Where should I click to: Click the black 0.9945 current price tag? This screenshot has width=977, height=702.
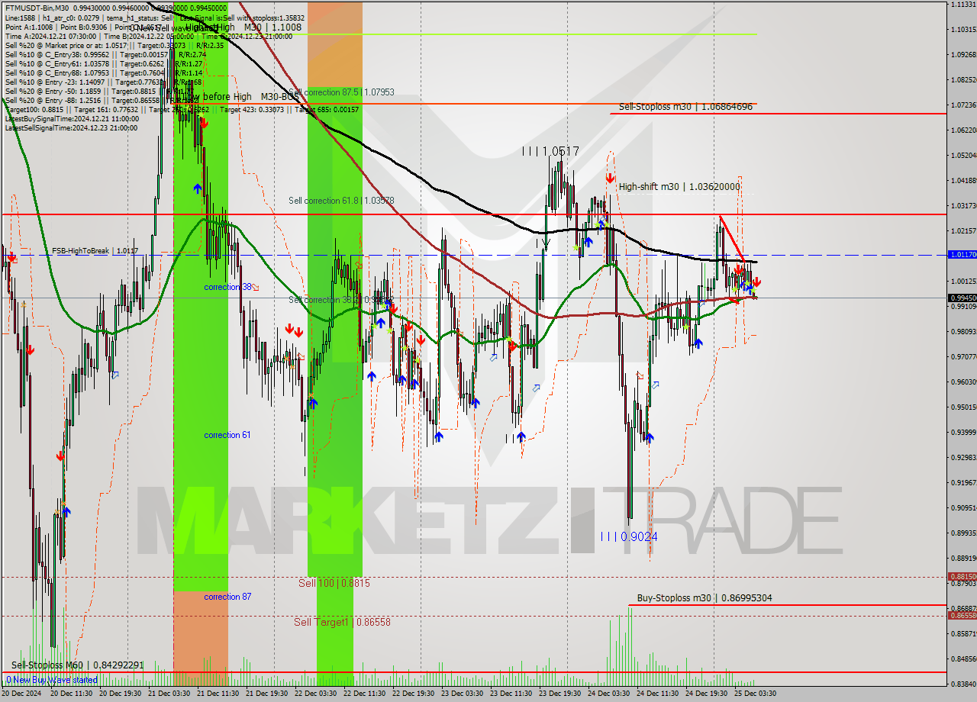962,298
